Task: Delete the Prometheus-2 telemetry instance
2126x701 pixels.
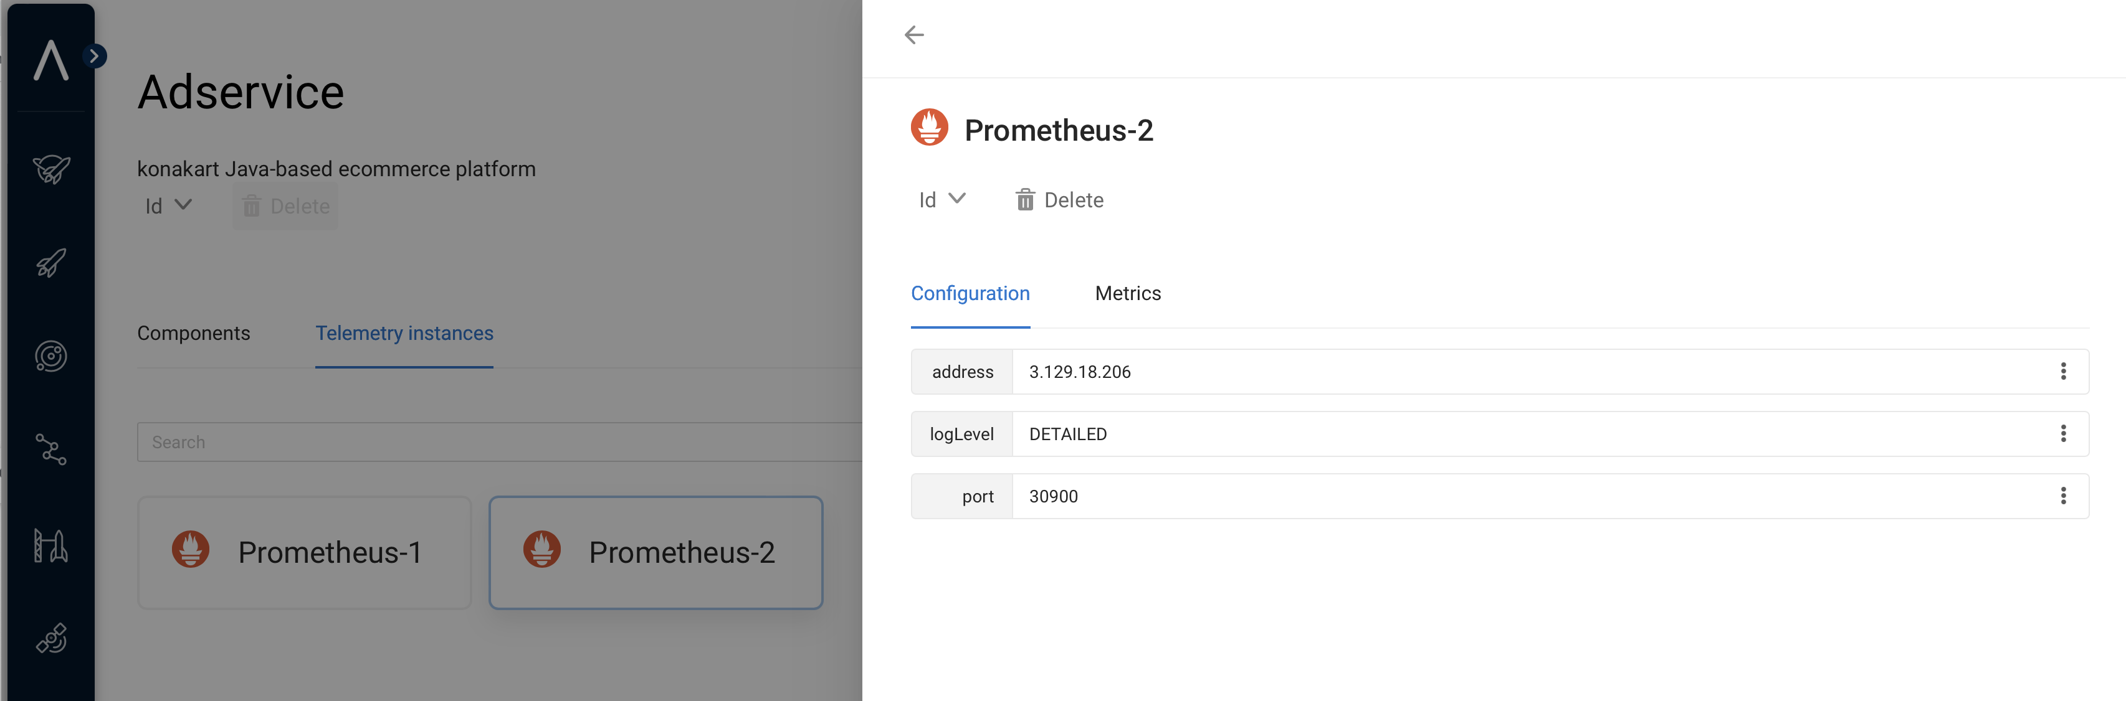Action: click(x=1060, y=200)
